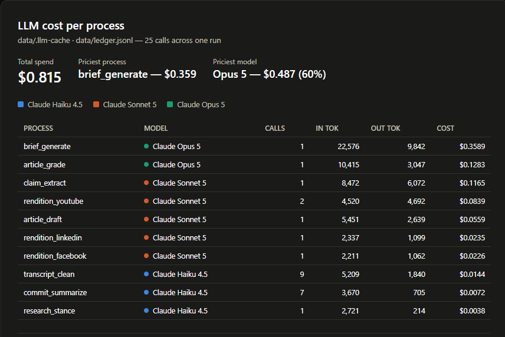Click the 4,692 output token value

point(416,201)
